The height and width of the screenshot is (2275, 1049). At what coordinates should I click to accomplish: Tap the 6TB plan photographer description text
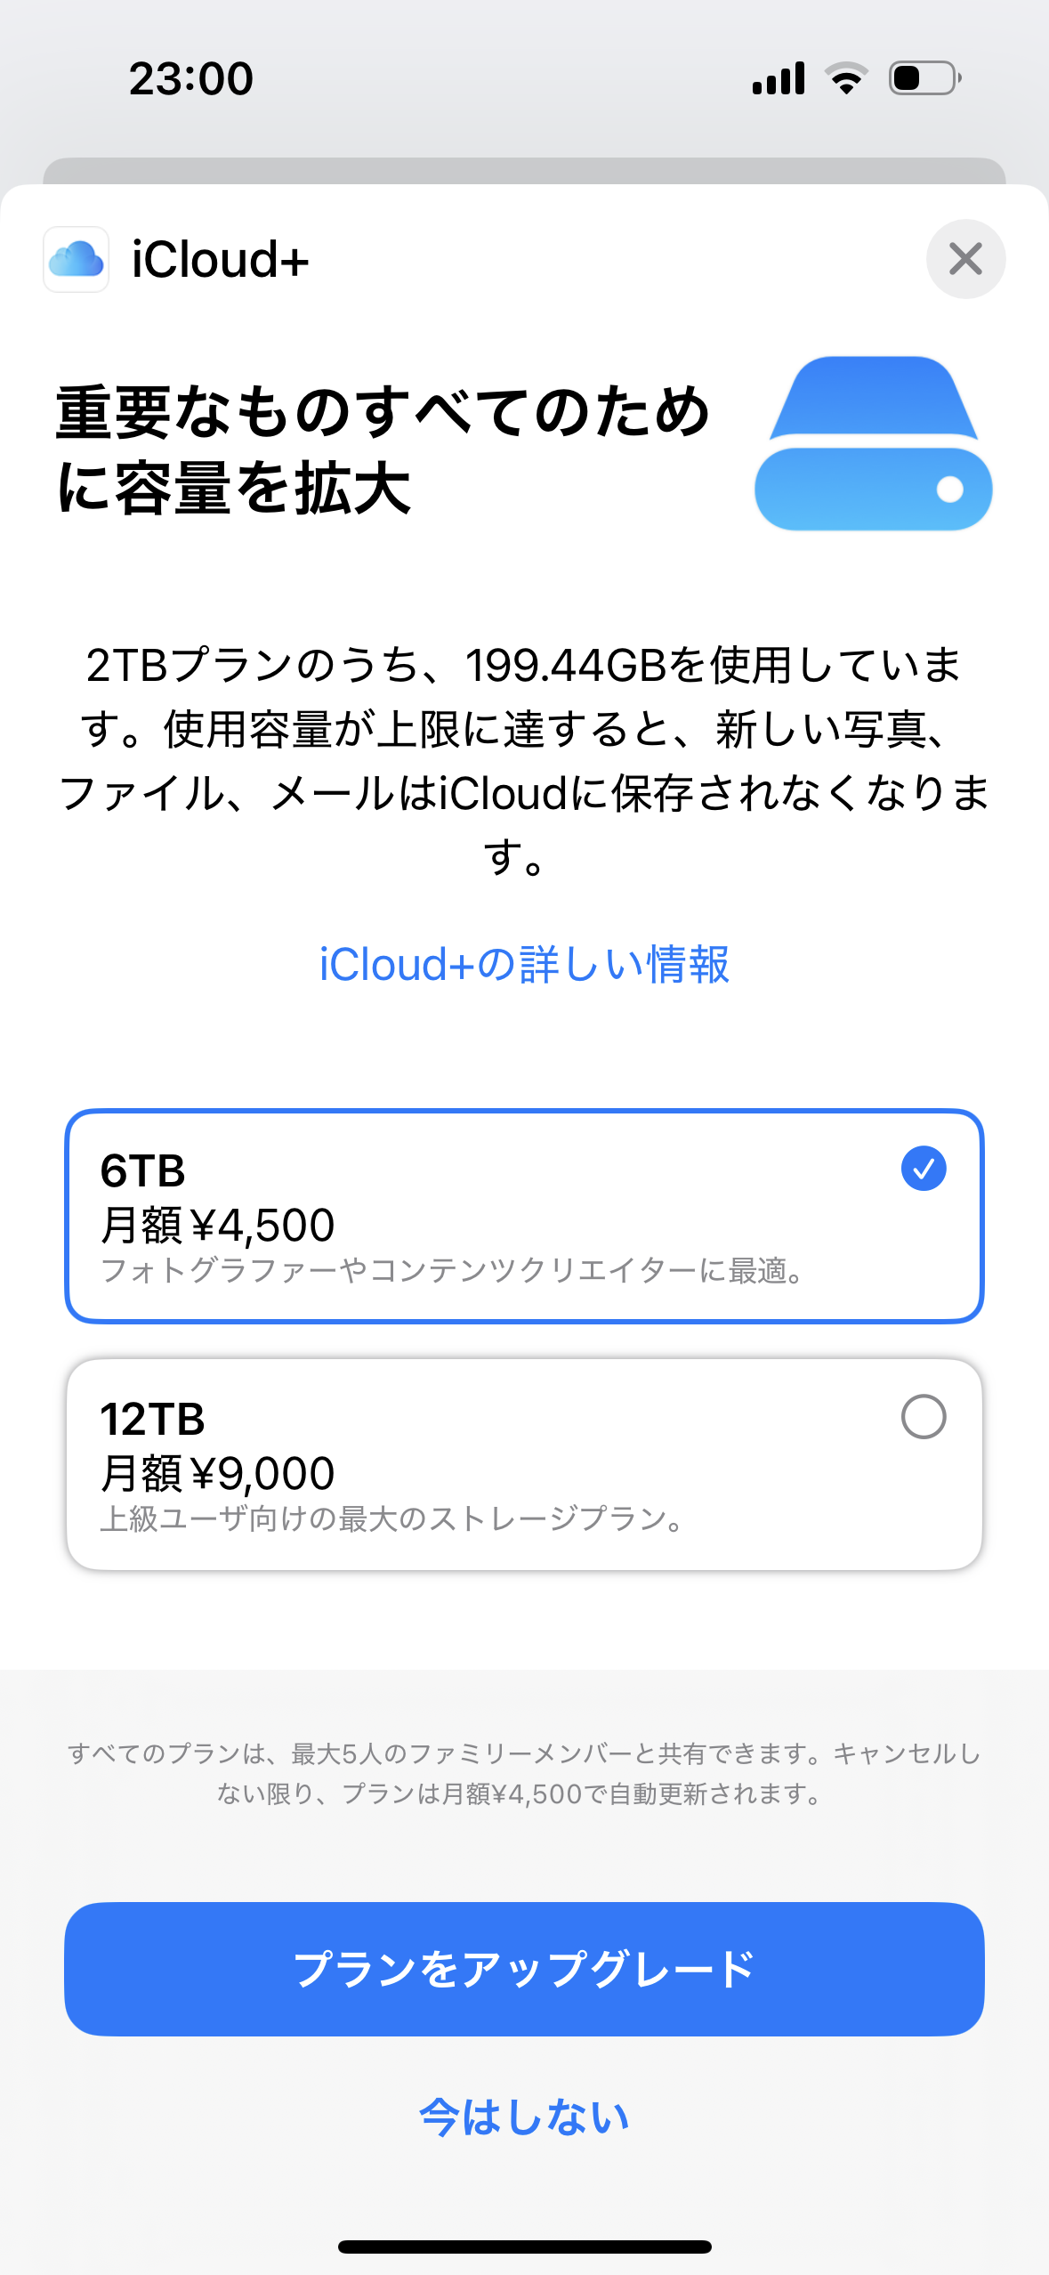pyautogui.click(x=452, y=1271)
